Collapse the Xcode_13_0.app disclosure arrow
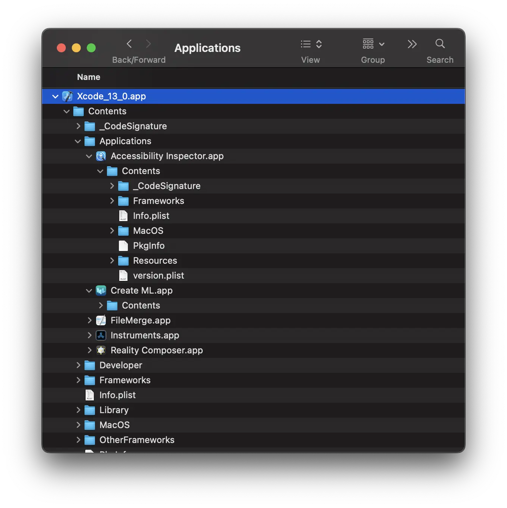 pyautogui.click(x=55, y=96)
